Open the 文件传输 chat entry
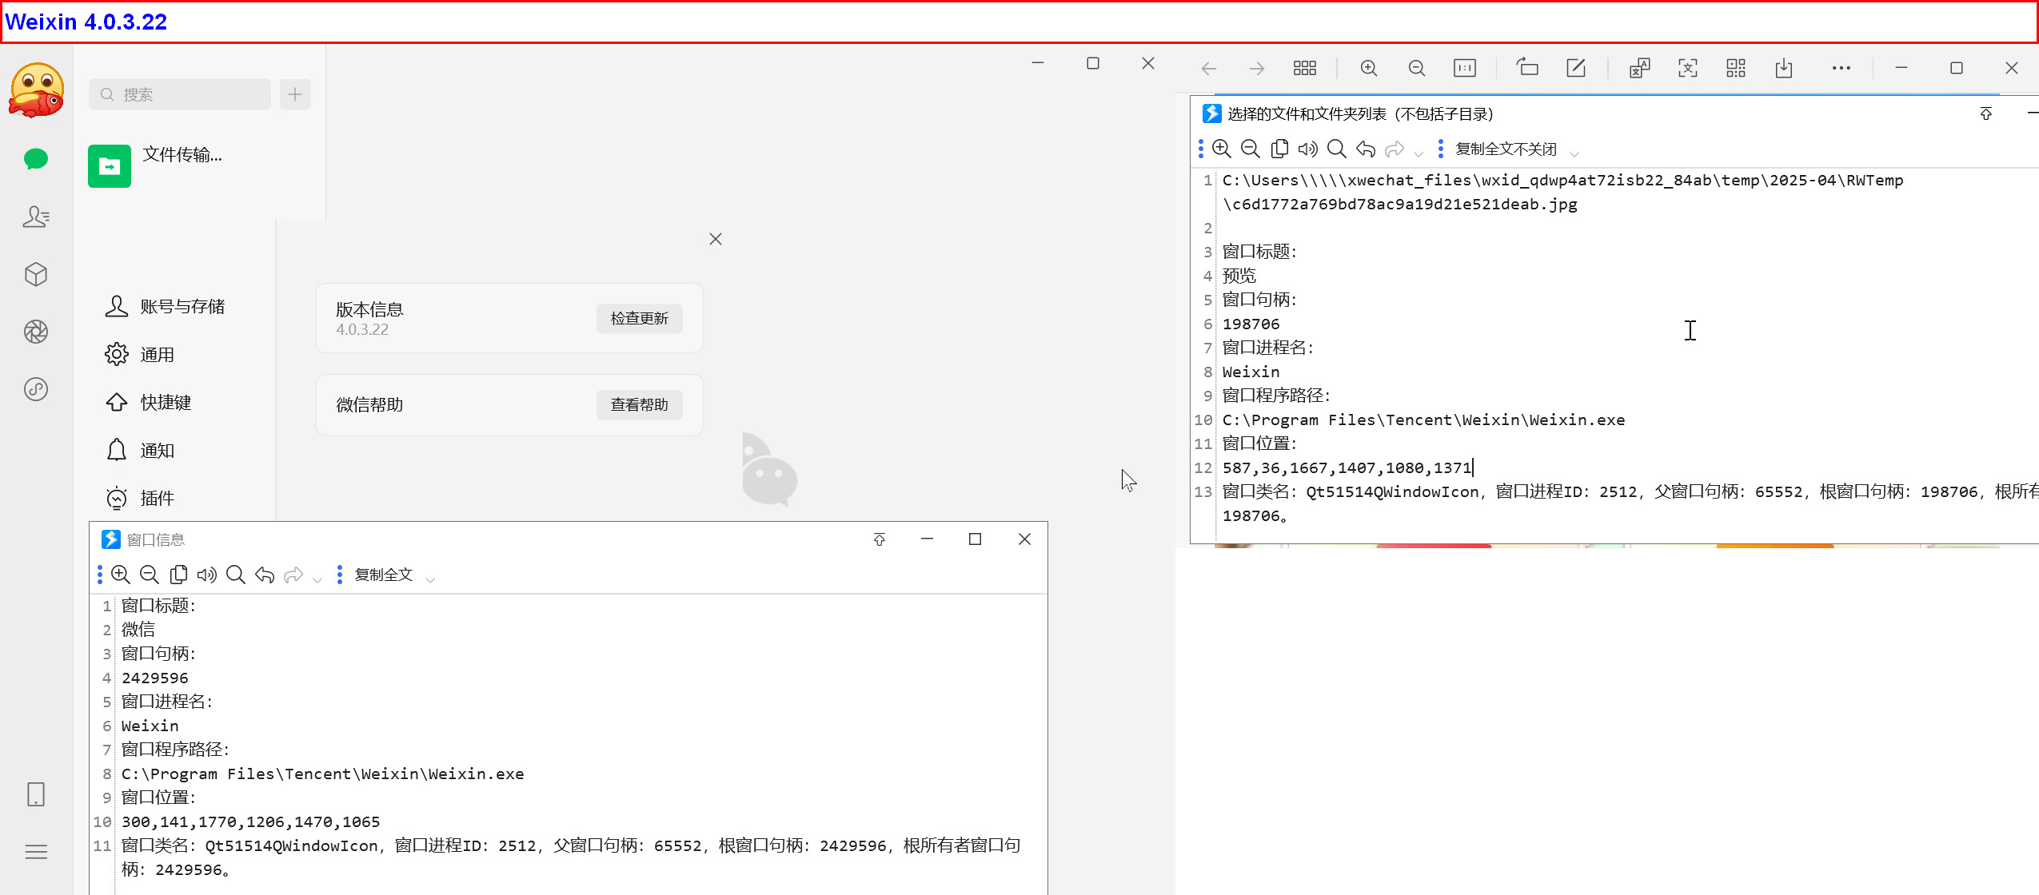2039x895 pixels. 200,165
